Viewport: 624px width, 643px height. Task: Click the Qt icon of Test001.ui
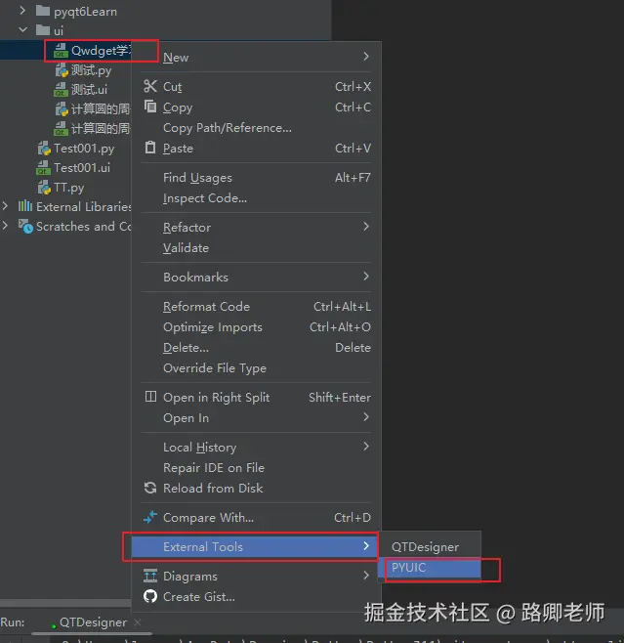tap(43, 168)
